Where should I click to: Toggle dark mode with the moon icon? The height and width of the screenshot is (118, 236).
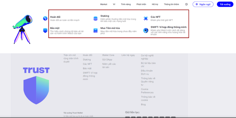click(x=186, y=4)
